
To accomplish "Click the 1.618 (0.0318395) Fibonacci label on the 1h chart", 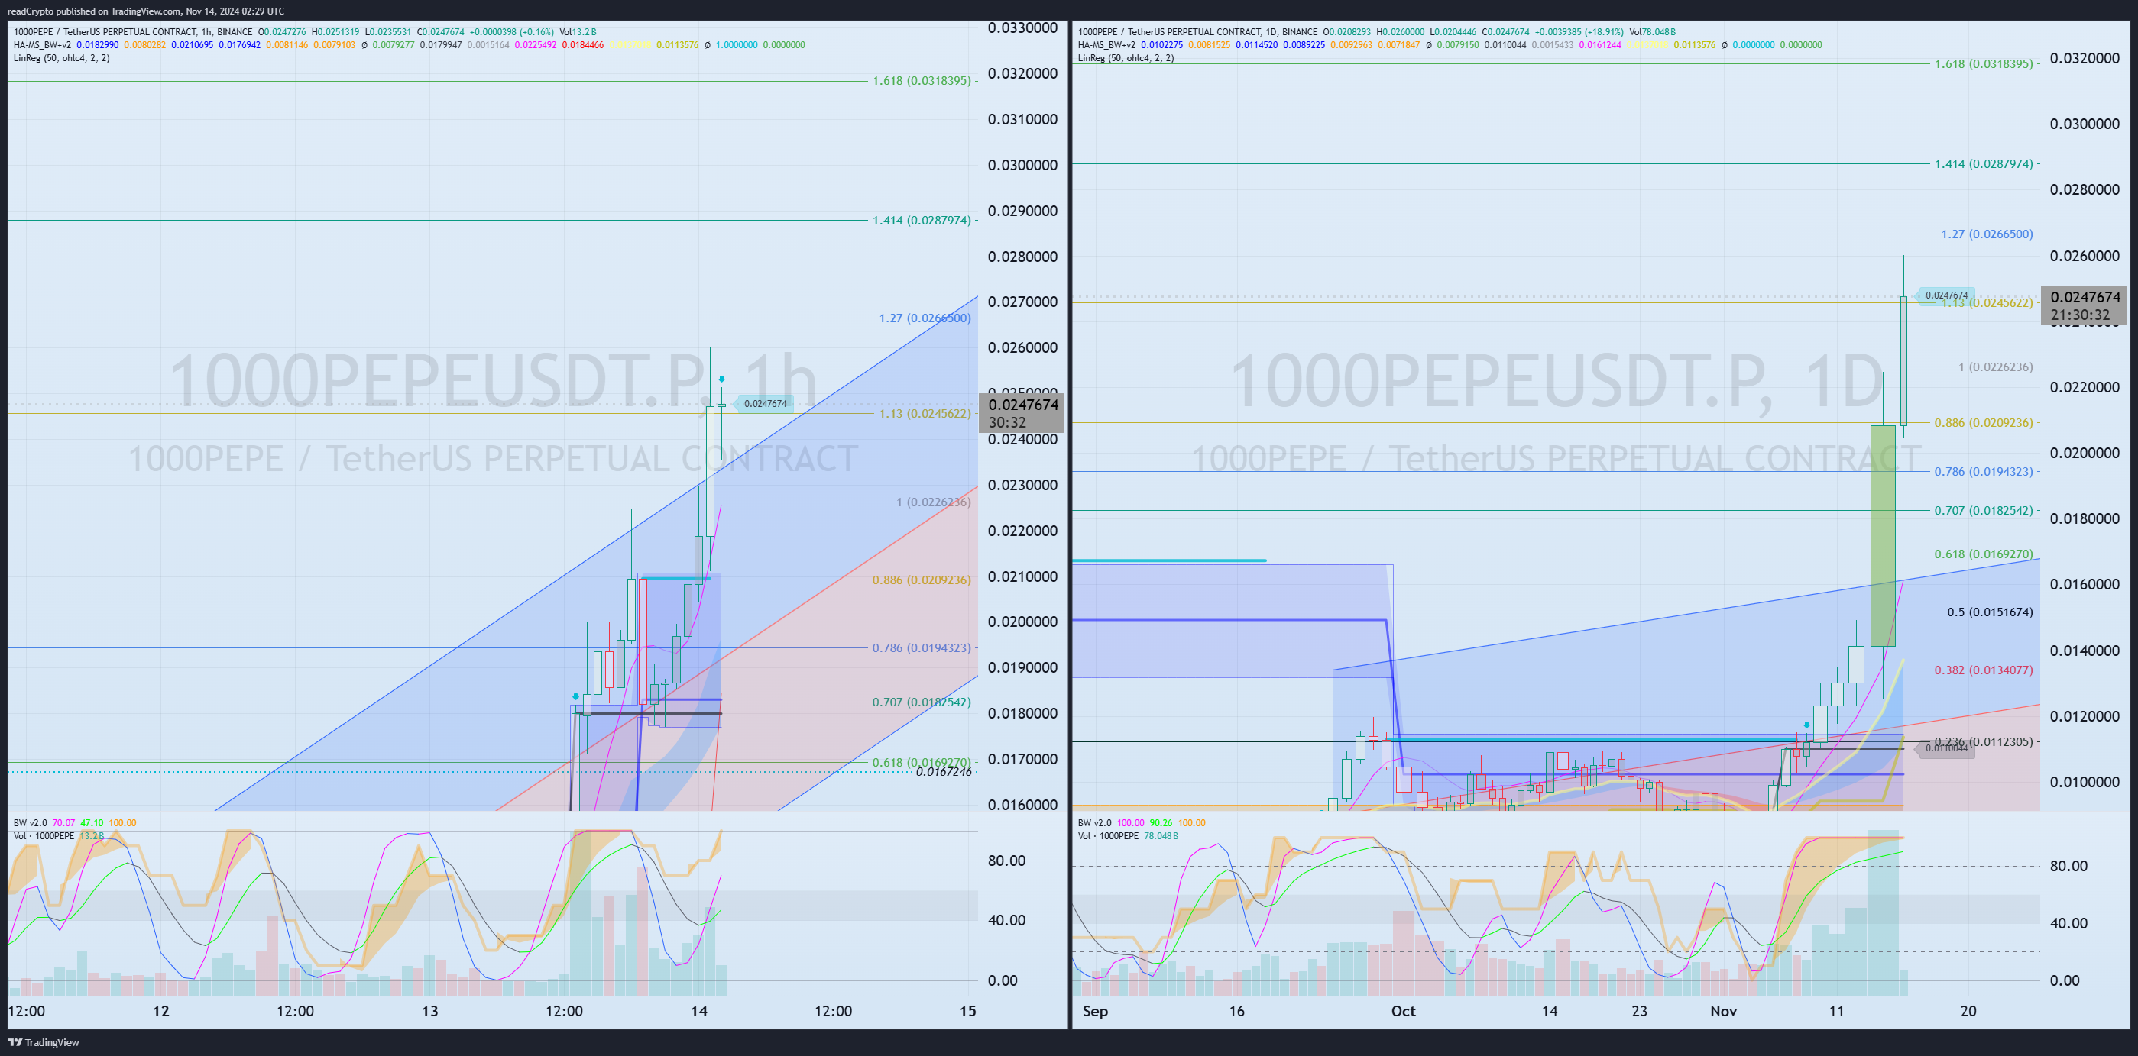I will tap(922, 80).
